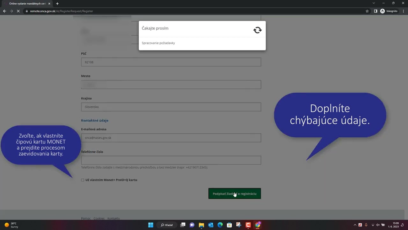Open the Teams Chat taskbar icon
Viewport: 408px width, 230px height.
[x=192, y=225]
